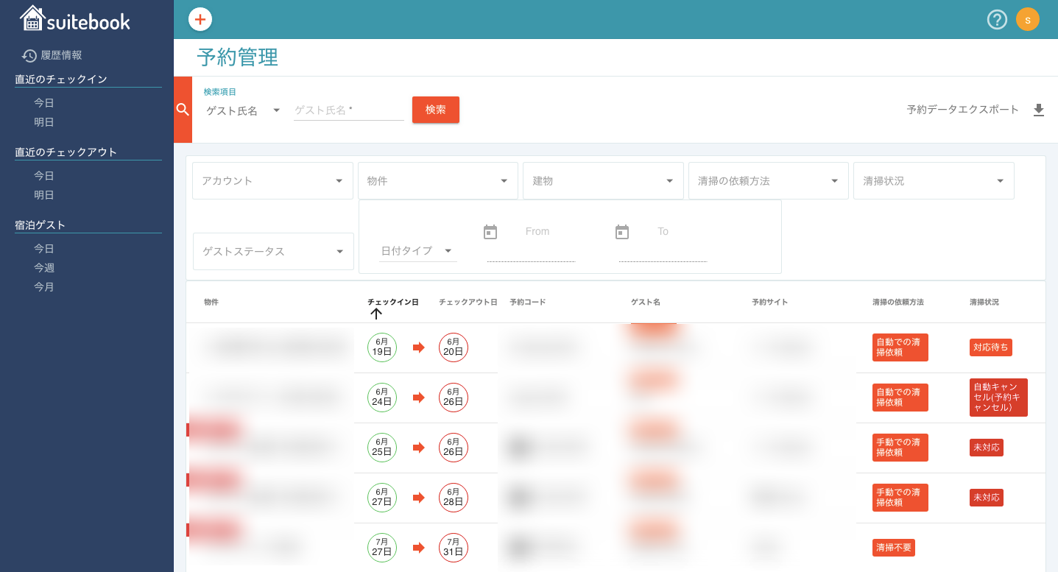Click the ゲスト名 column header

pyautogui.click(x=646, y=303)
